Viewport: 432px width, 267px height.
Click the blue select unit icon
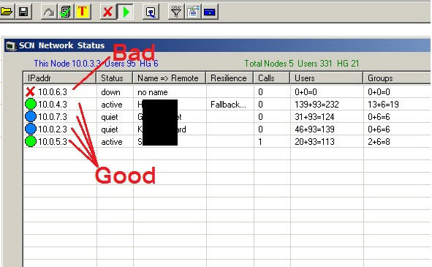pos(210,12)
